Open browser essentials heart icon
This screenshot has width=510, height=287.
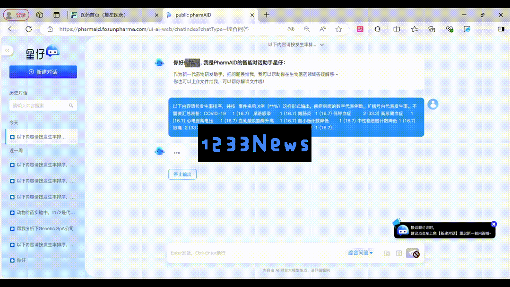(x=449, y=29)
